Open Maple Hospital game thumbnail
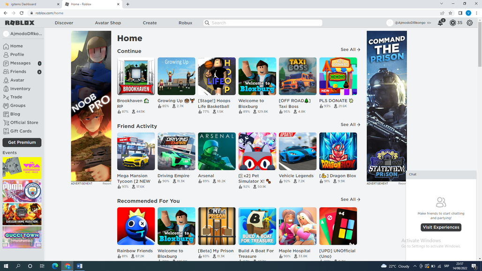Viewport: 482px width, 271px height. (x=298, y=226)
